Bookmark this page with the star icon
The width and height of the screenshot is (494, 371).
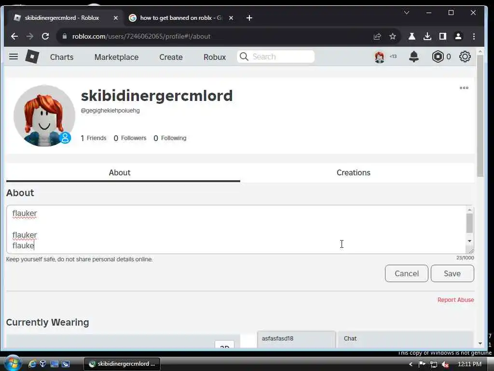pos(393,36)
